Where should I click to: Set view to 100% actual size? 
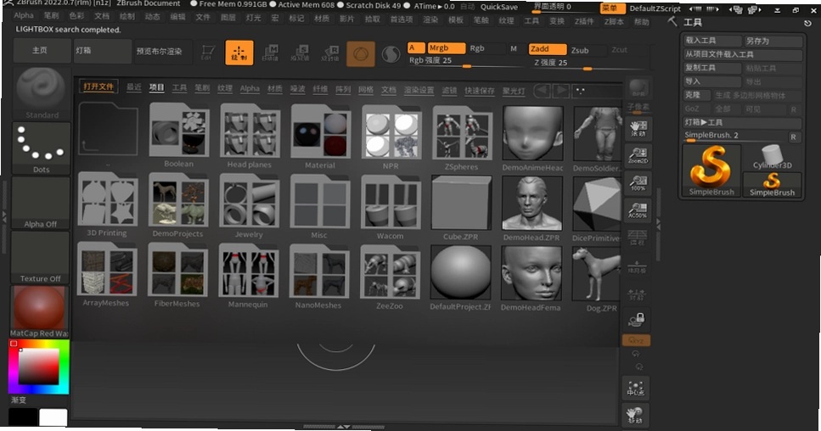[x=638, y=182]
